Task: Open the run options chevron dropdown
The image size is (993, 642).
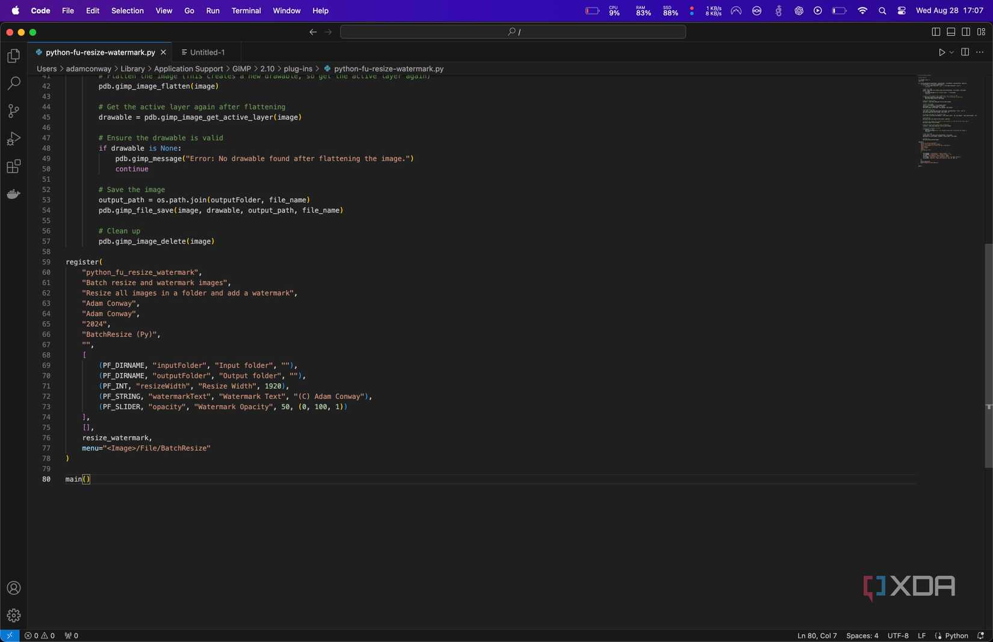Action: click(951, 52)
